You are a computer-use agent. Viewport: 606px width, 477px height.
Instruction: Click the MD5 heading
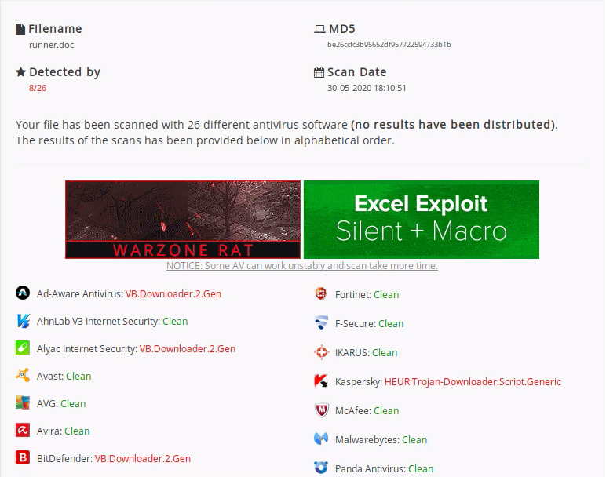[342, 29]
